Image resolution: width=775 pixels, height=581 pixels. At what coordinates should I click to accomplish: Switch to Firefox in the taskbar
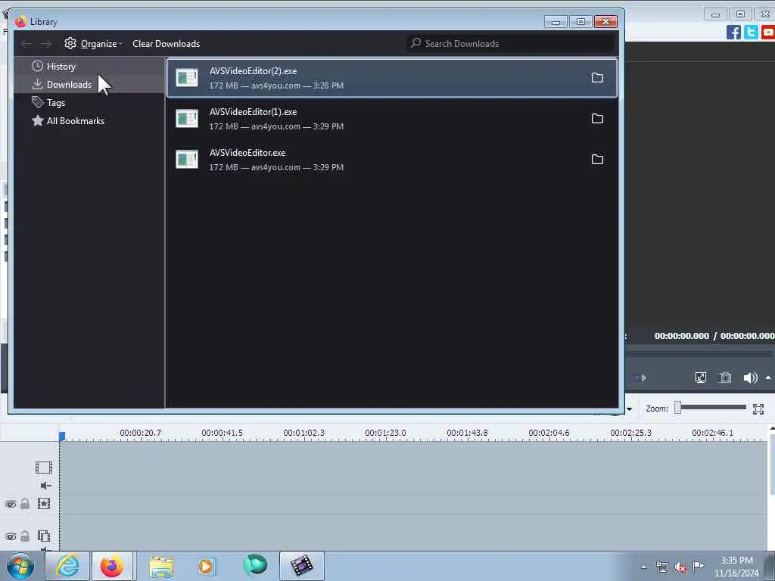112,566
